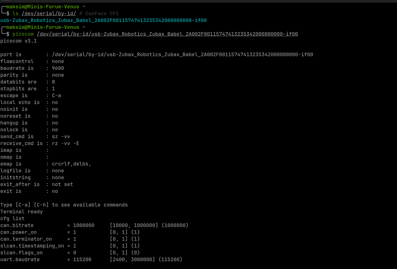Click the underlined /dev/serial/by-id/ path after ls
This screenshot has height=269, width=397.
pyautogui.click(x=49, y=13)
